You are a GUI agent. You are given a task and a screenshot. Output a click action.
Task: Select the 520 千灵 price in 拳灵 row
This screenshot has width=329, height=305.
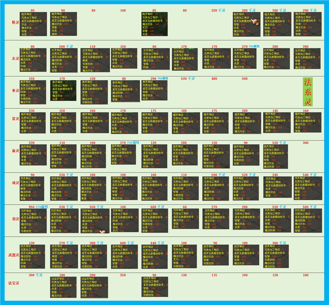(x=188, y=79)
